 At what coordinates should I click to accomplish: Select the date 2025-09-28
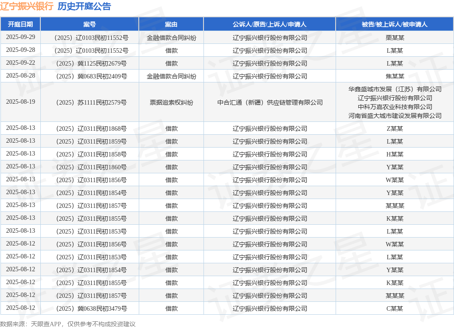coord(20,50)
